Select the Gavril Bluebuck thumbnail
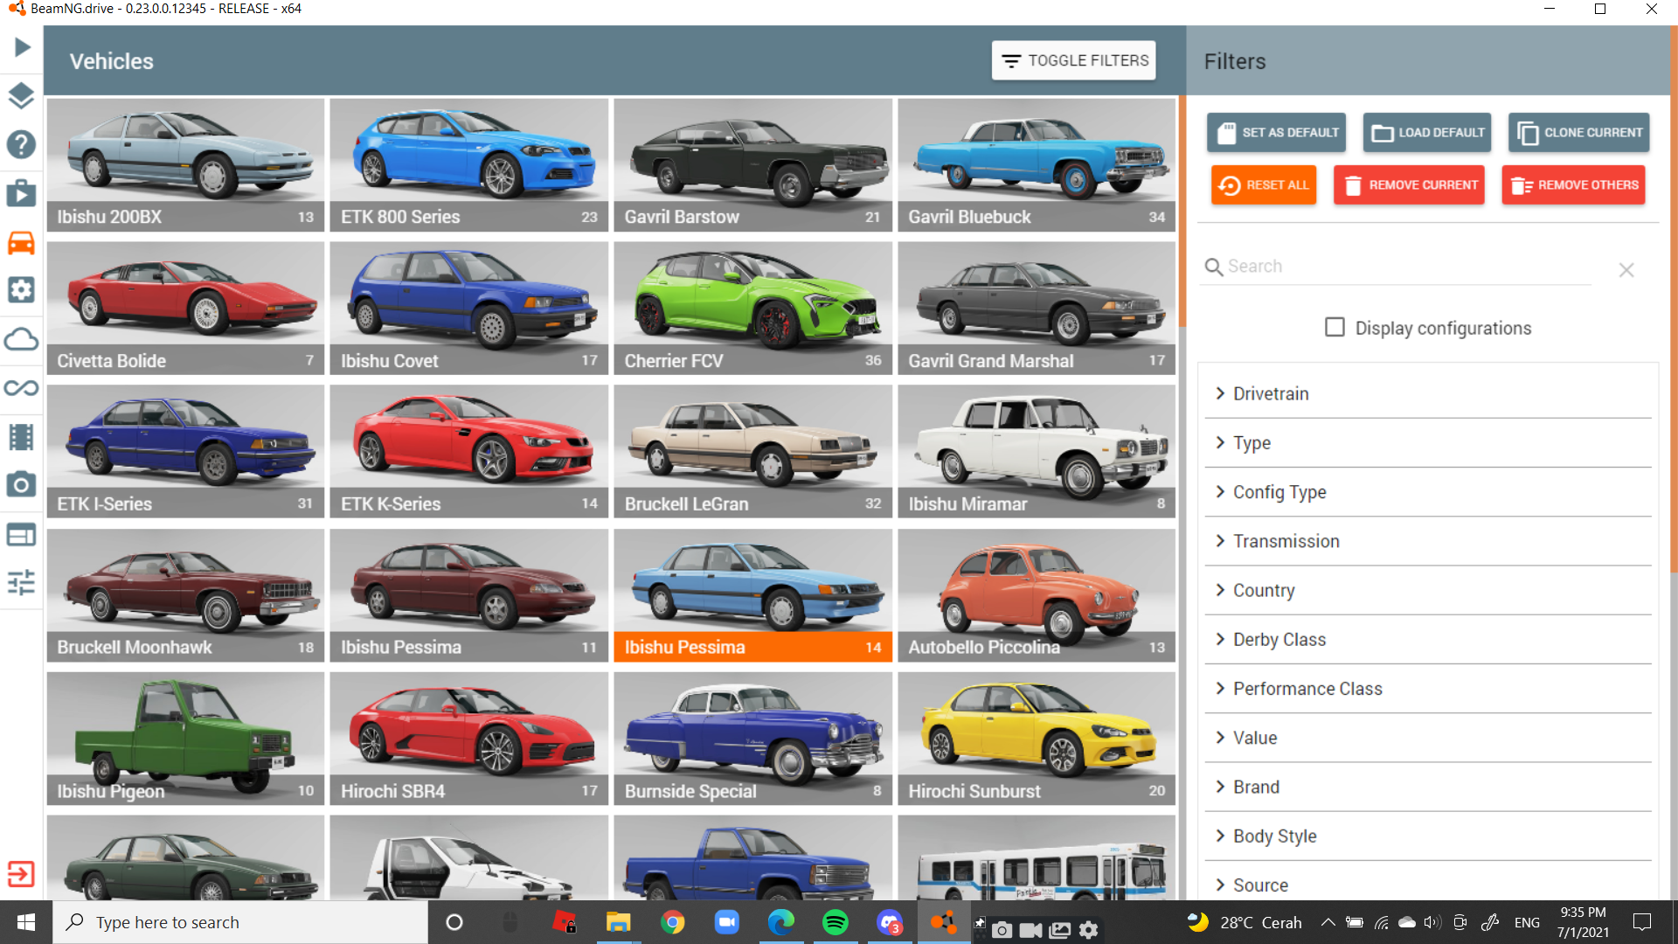 click(x=1037, y=164)
